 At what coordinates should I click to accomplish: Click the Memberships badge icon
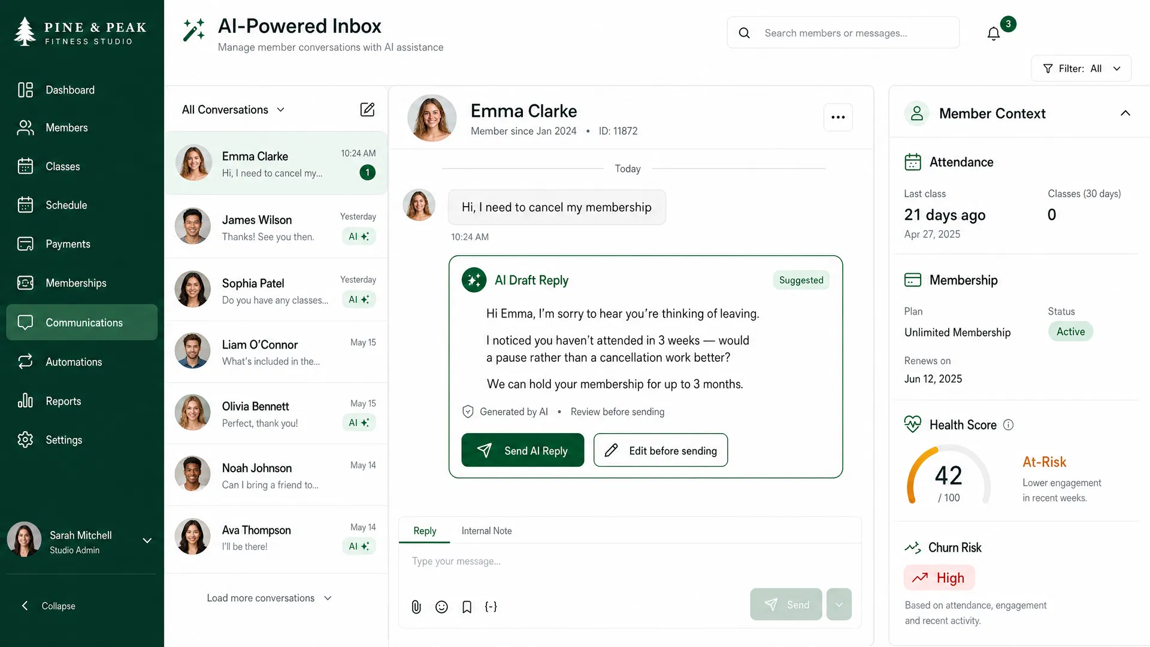(25, 283)
